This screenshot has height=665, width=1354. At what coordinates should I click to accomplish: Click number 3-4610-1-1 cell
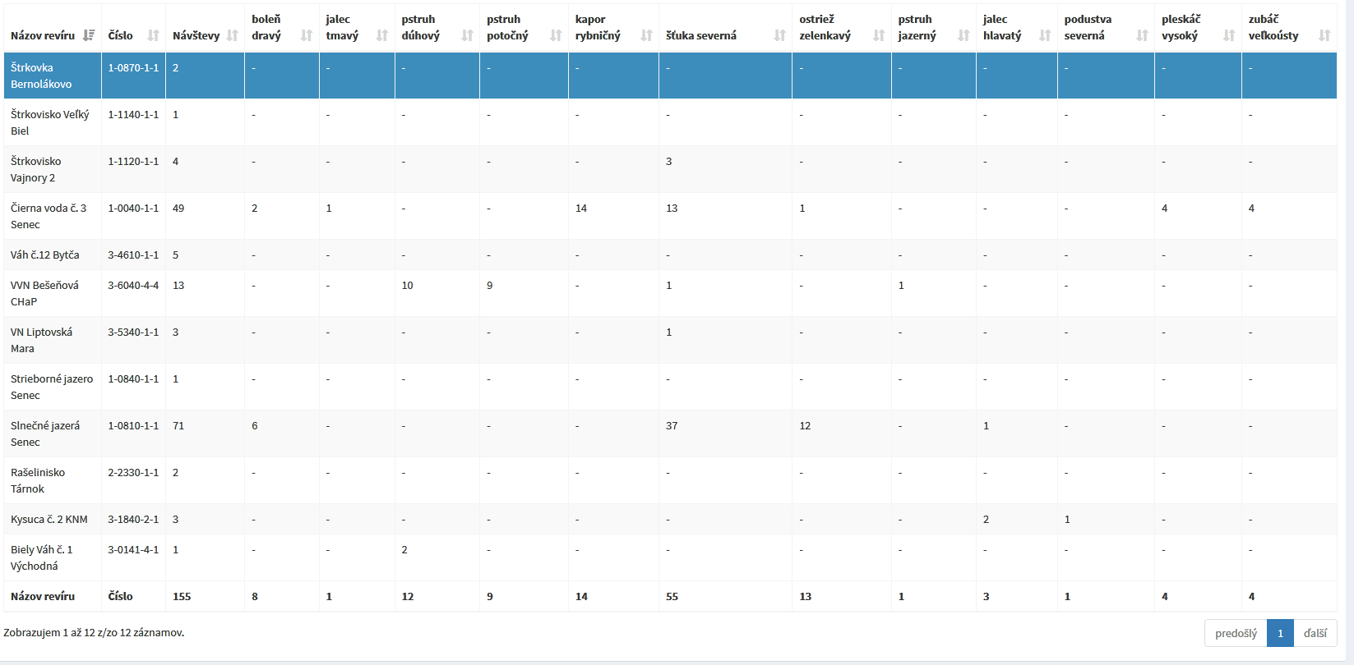(133, 255)
